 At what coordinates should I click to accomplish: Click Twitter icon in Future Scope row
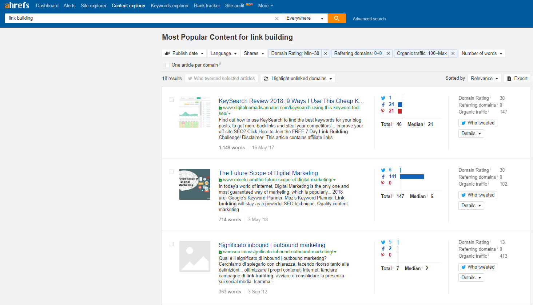tap(383, 170)
